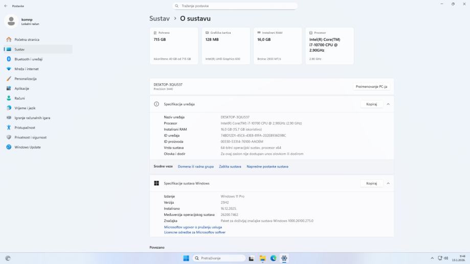Click the Računi person icon
Screen dimensions: 470x264
point(9,98)
